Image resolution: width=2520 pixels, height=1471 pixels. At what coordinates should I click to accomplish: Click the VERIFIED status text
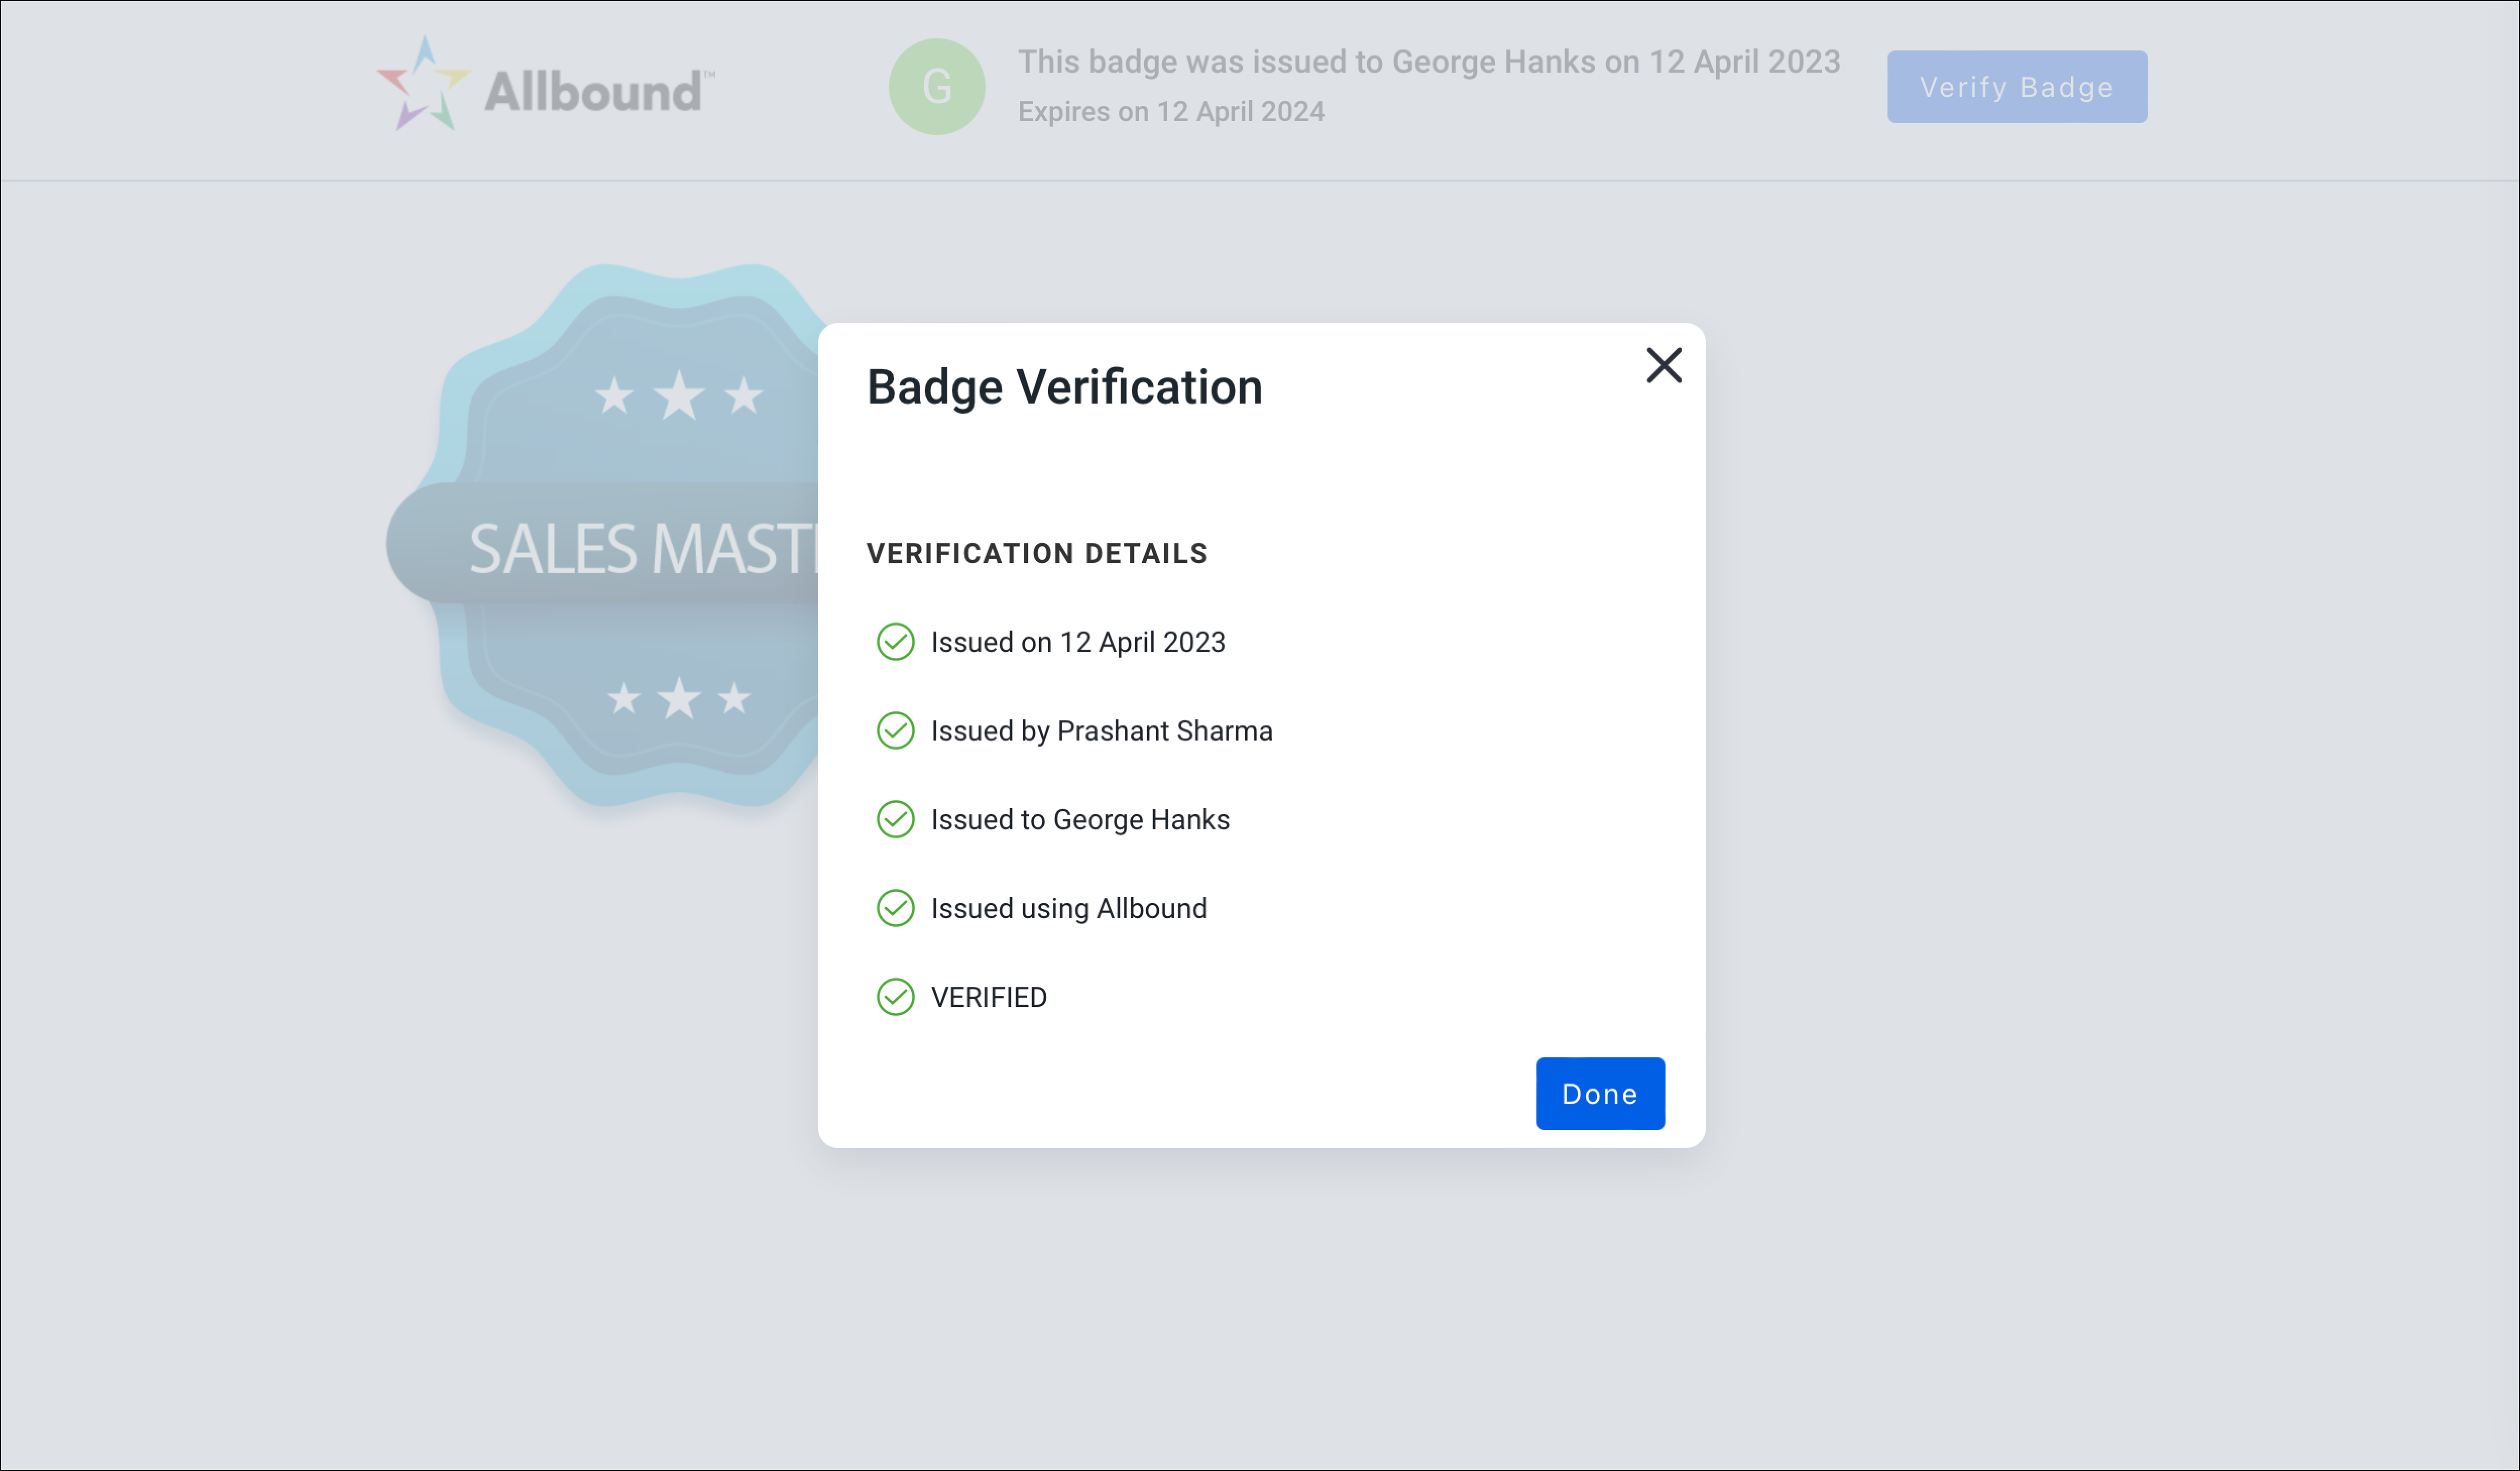point(989,997)
